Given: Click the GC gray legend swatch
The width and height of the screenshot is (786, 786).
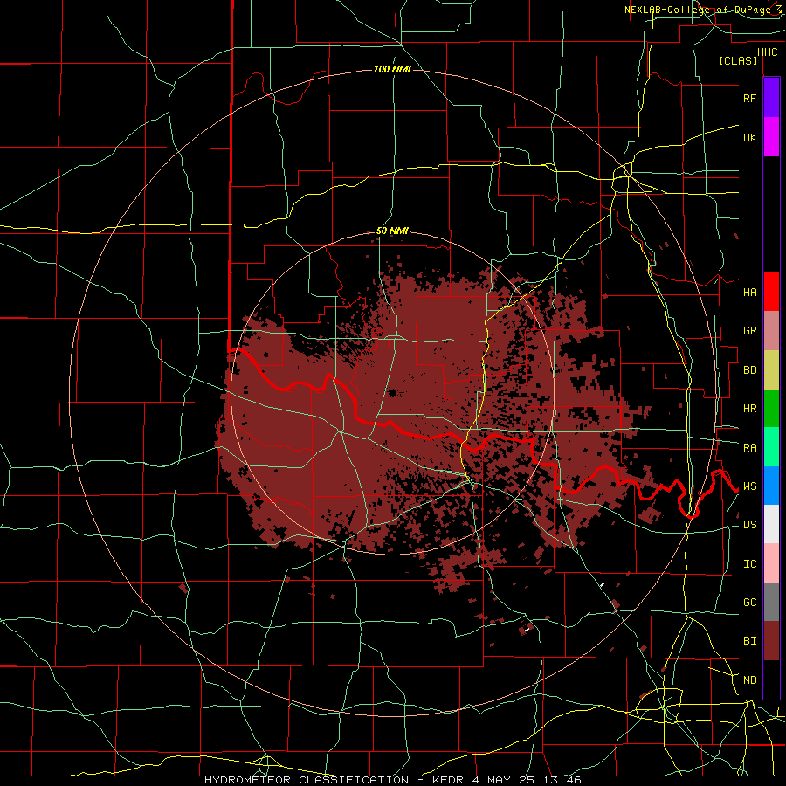Looking at the screenshot, I should point(771,602).
